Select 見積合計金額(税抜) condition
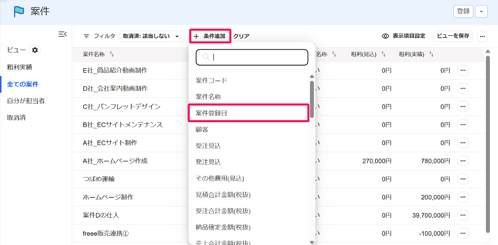The height and width of the screenshot is (245, 498). pyautogui.click(x=223, y=195)
